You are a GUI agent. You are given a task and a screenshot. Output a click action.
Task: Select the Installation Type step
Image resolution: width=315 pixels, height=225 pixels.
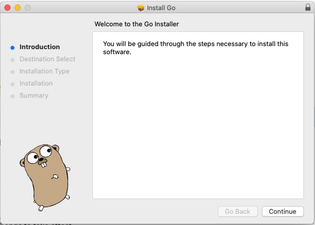(x=45, y=71)
